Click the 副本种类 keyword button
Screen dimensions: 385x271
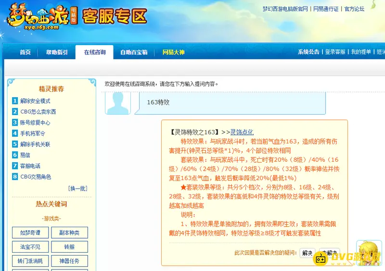(x=69, y=232)
